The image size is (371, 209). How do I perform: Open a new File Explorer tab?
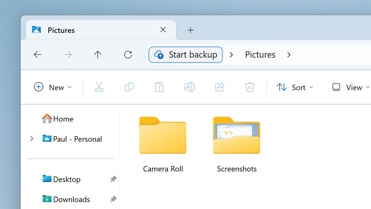click(x=190, y=30)
